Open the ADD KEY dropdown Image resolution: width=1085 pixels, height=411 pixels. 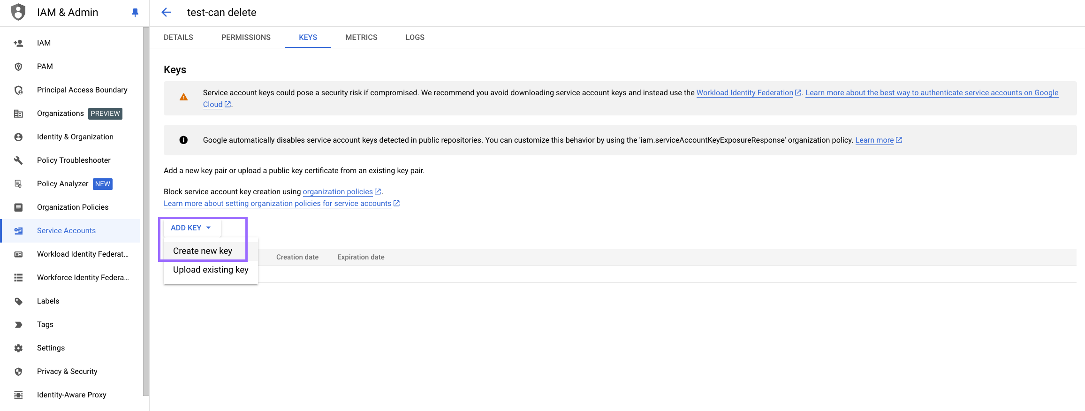pyautogui.click(x=191, y=228)
